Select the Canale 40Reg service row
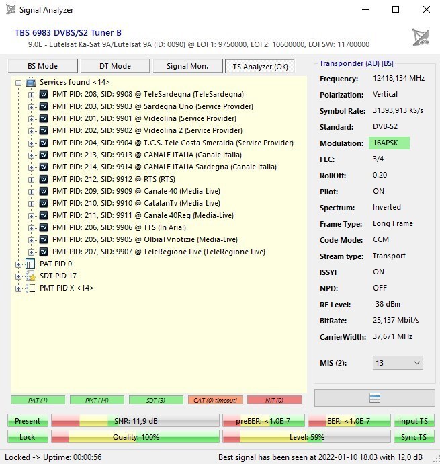 coord(143,216)
